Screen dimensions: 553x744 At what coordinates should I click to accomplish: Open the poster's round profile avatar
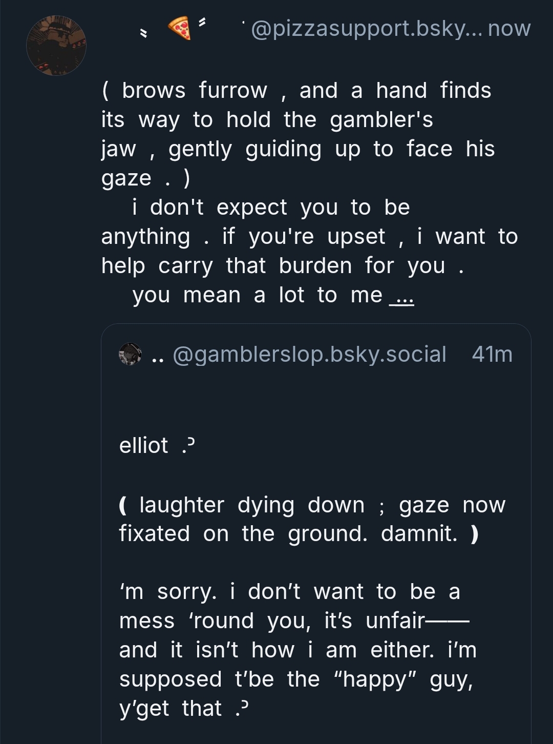(x=56, y=46)
